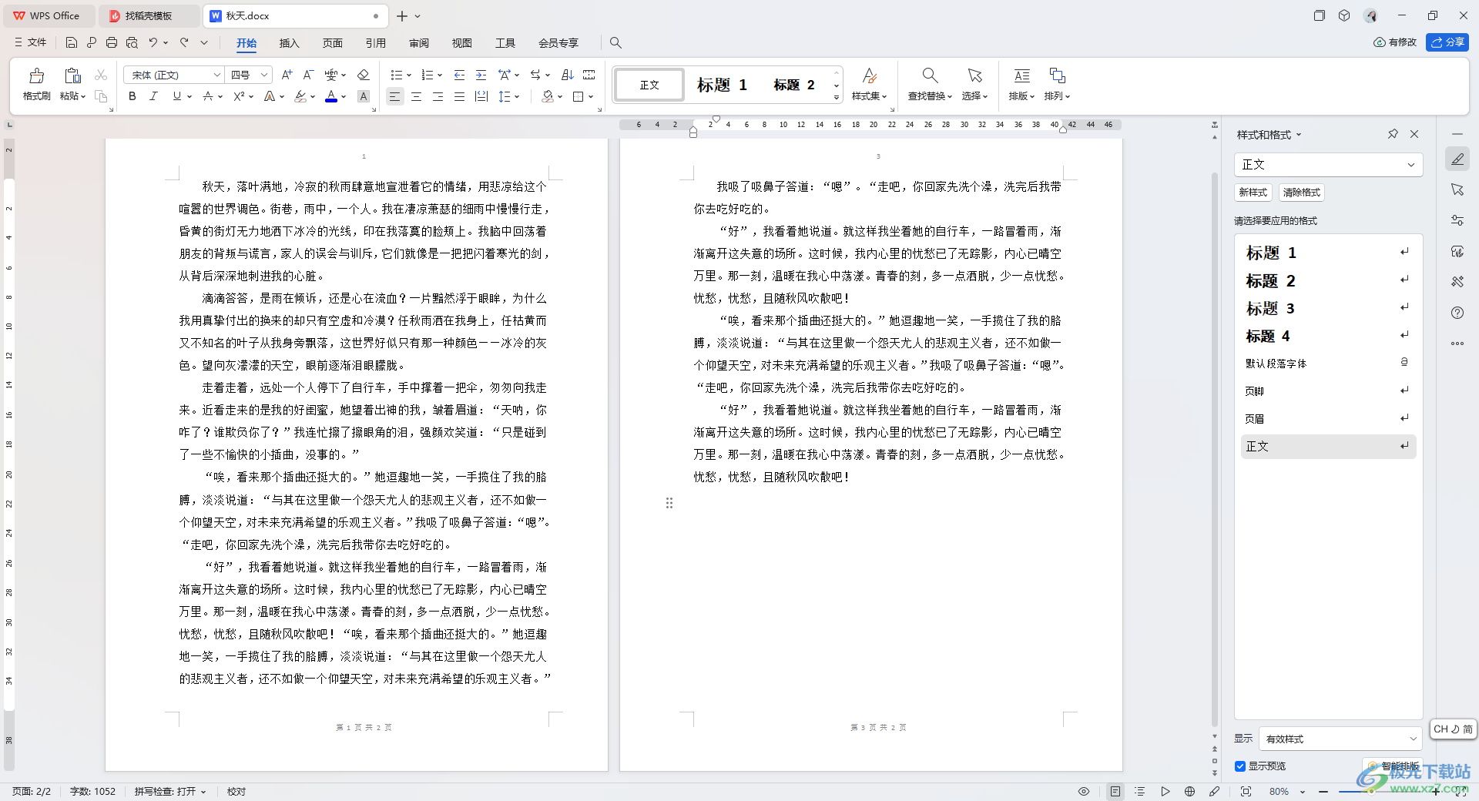Right align text icon
Image resolution: width=1479 pixels, height=801 pixels.
pos(438,96)
